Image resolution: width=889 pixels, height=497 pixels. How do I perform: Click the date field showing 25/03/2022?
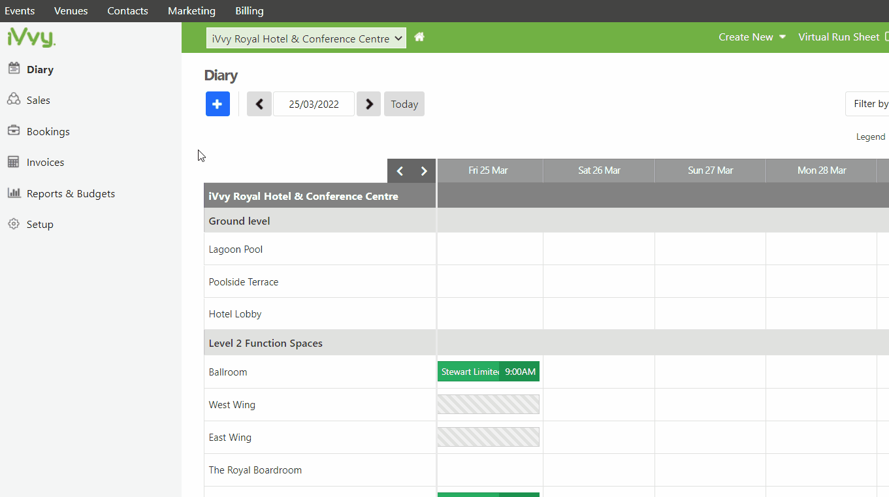314,104
